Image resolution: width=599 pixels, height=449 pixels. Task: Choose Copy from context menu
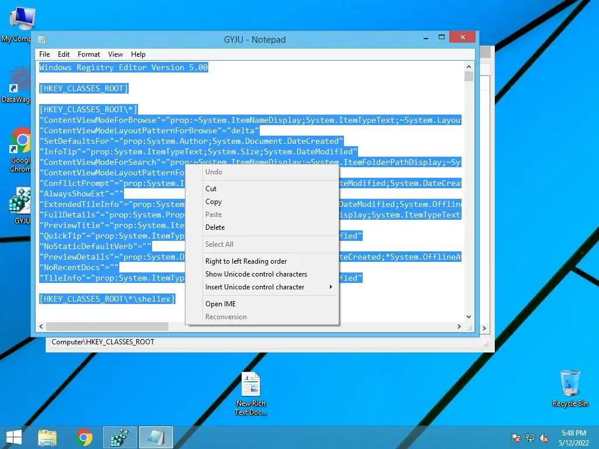pos(262,202)
